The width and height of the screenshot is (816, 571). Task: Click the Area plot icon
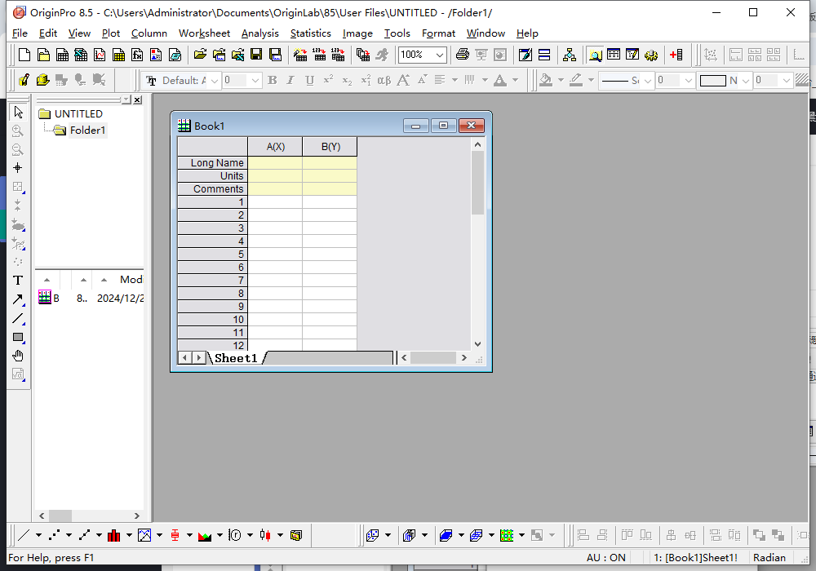pyautogui.click(x=205, y=535)
